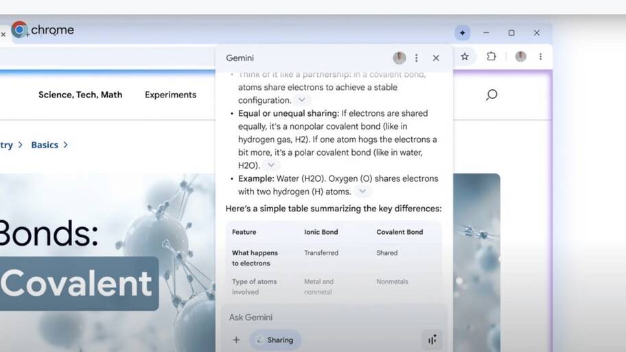Click the chevron after Basics breadcrumb
This screenshot has width=626, height=352.
click(65, 145)
